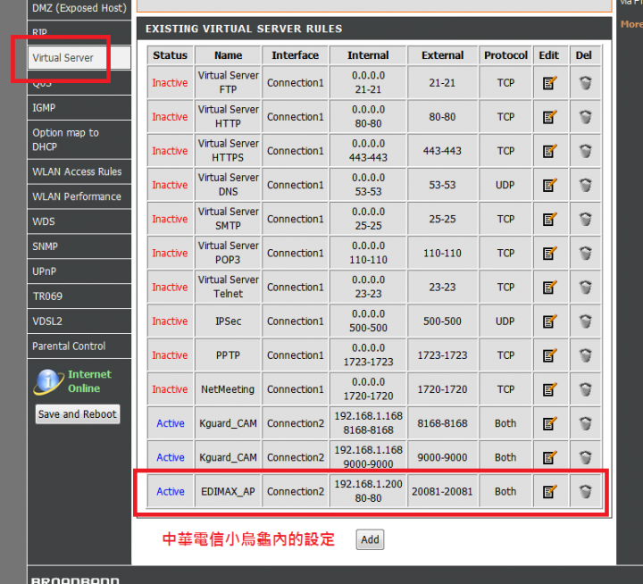This screenshot has width=643, height=584.
Task: Click the Inactive status of FTP rule
Action: tap(170, 83)
